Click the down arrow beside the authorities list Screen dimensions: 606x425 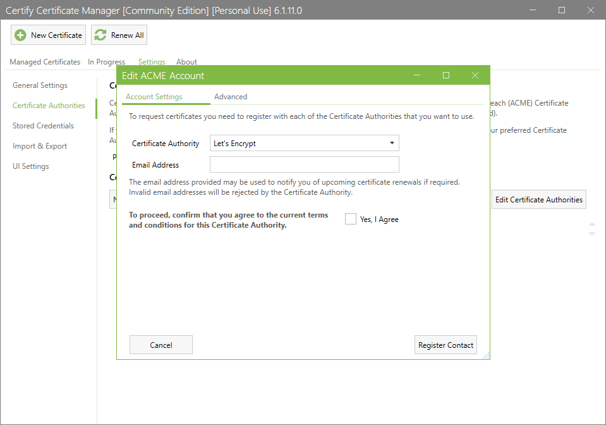591,233
